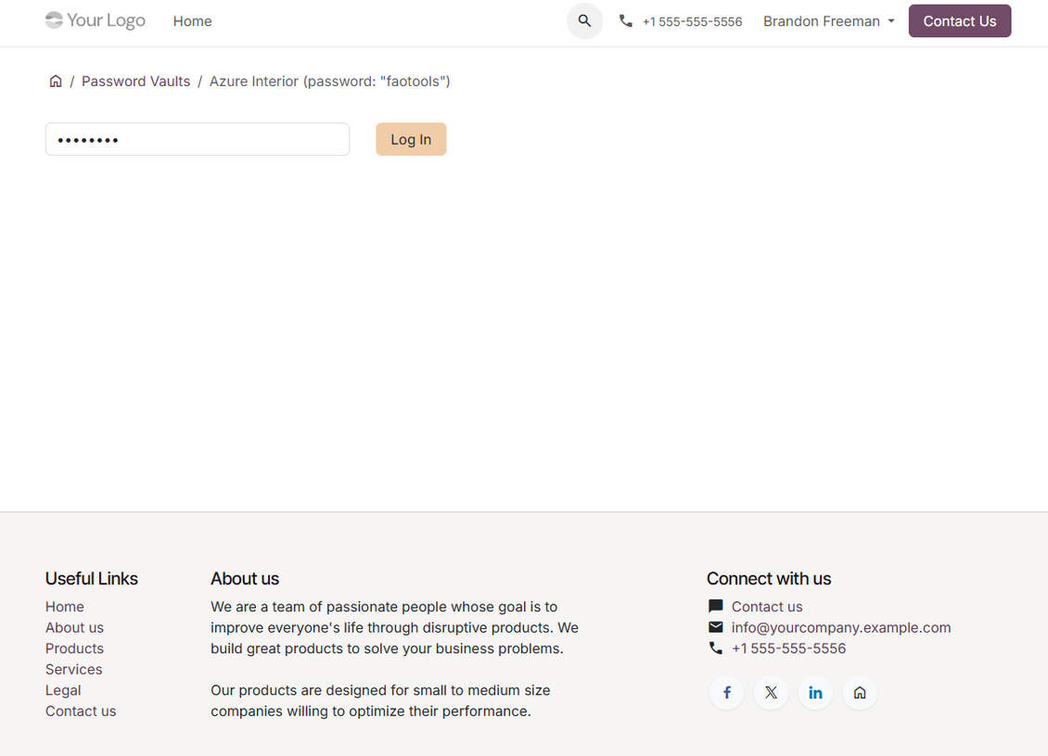Click Azure Interior breadcrumb text
Screen dimensions: 1048x756
click(x=329, y=82)
